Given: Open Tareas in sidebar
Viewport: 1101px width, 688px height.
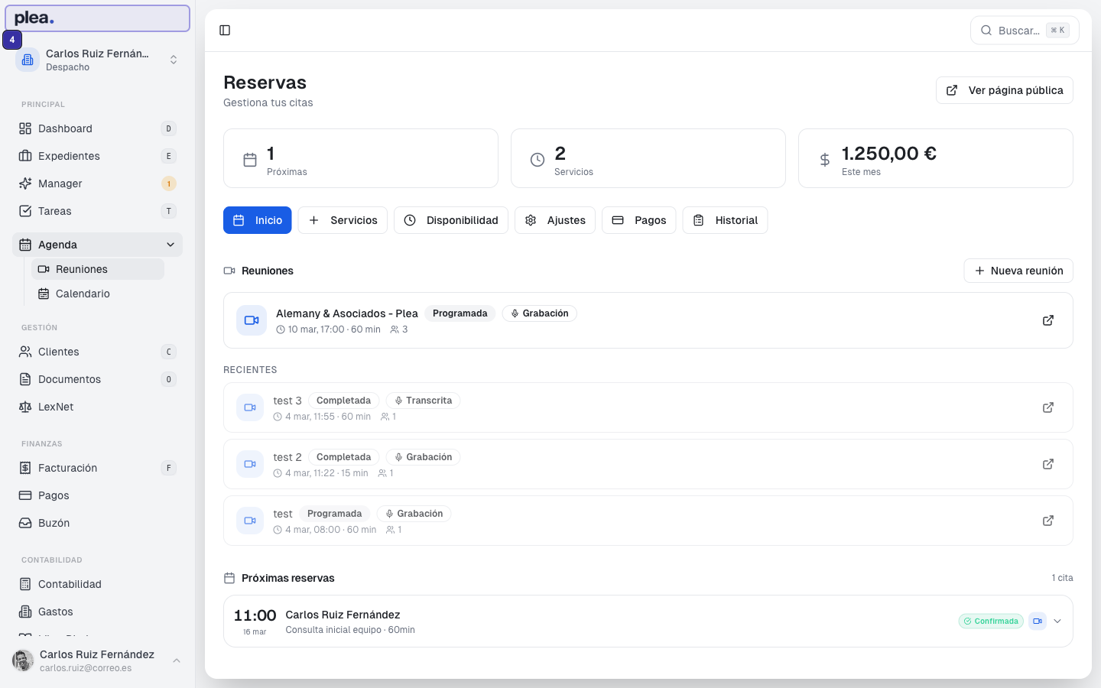Looking at the screenshot, I should click(x=98, y=211).
